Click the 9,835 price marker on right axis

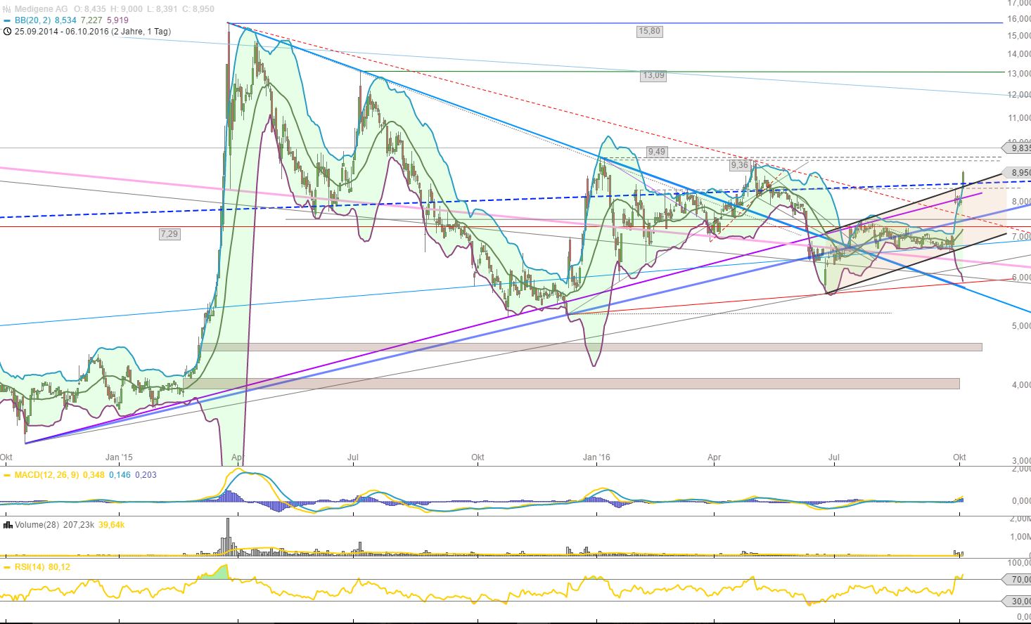point(1016,149)
